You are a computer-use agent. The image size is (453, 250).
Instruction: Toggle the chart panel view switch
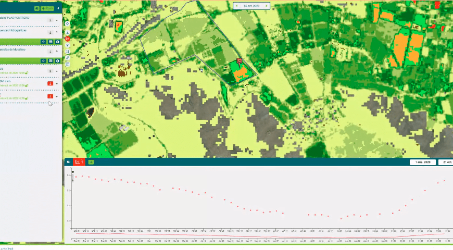click(68, 162)
